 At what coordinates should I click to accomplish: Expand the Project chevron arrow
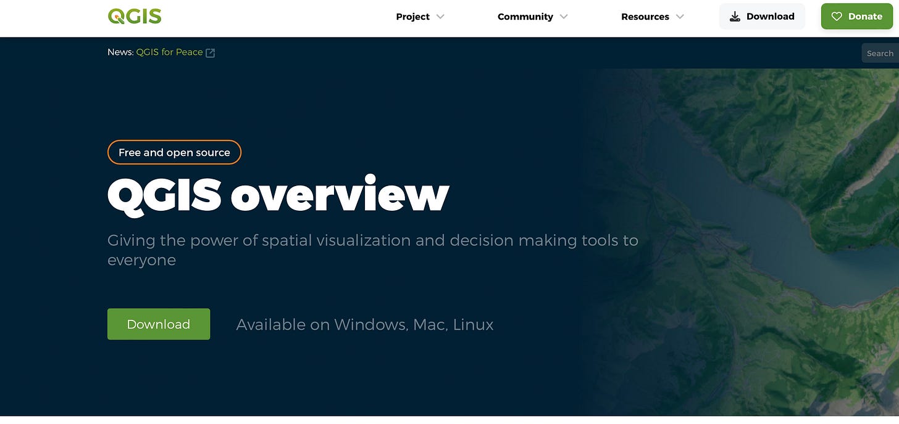pos(440,17)
